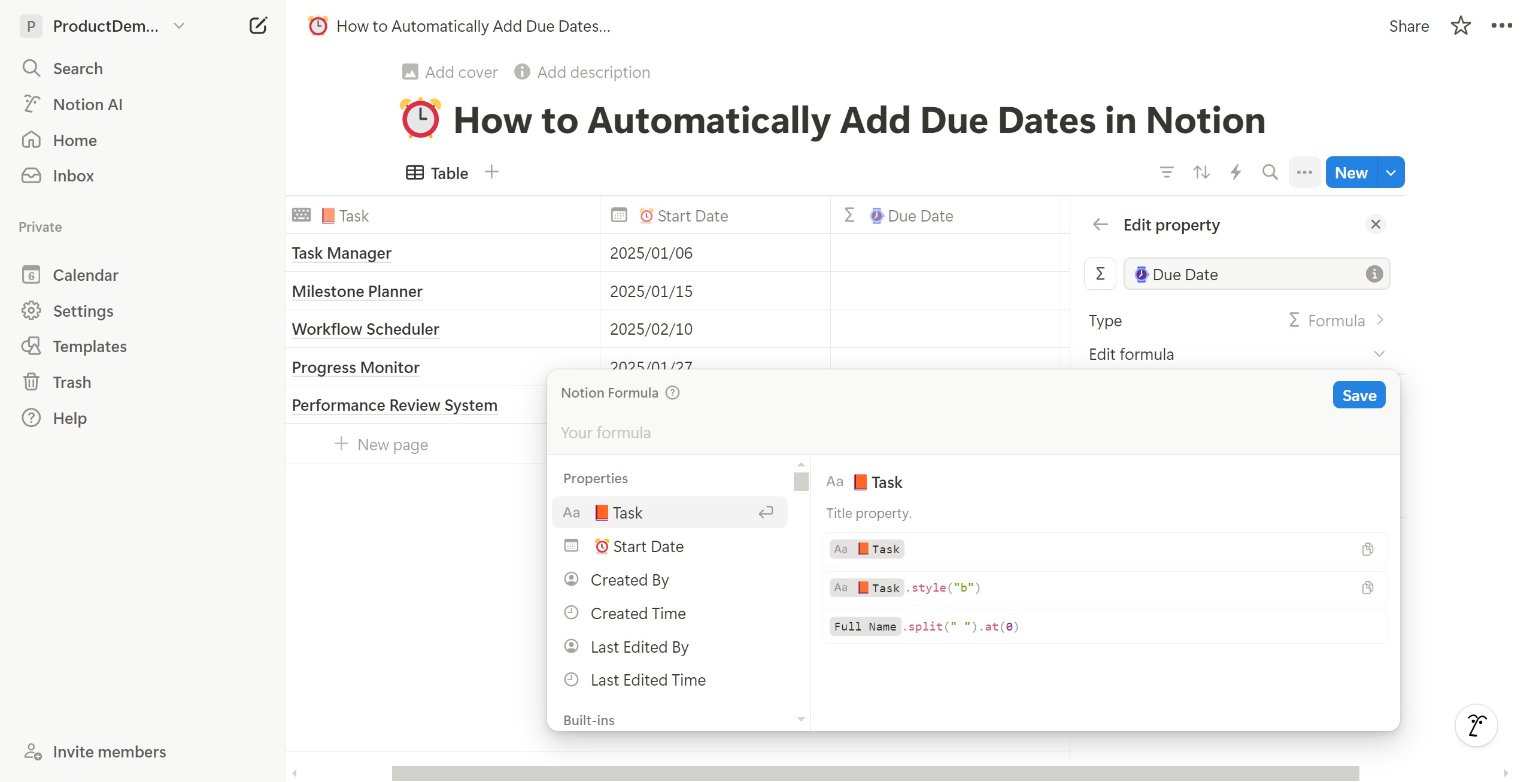Screen dimensions: 1533x782
Task: Add page to favorites with star
Action: tap(1461, 26)
